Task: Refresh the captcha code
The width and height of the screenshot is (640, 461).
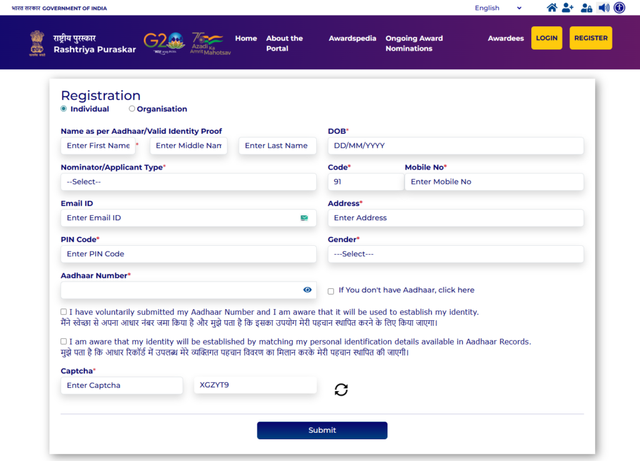Action: 341,390
